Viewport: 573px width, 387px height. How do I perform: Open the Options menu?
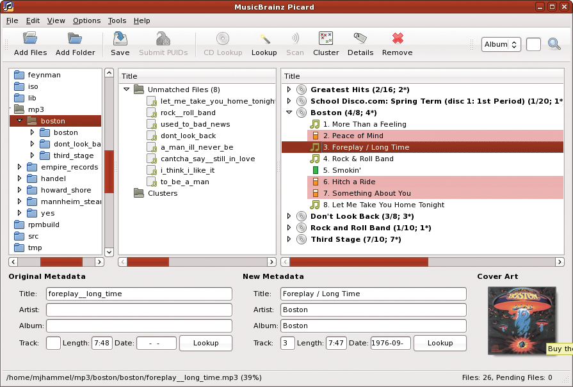coord(86,21)
